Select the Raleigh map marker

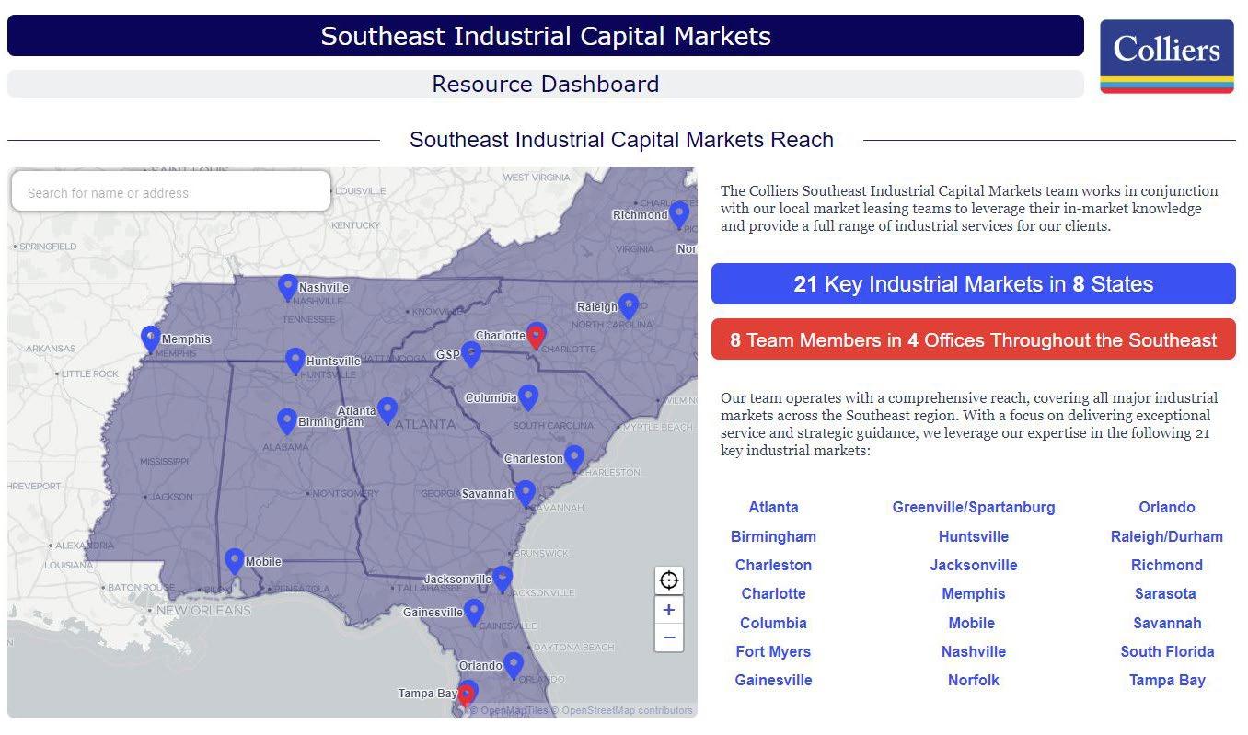[x=629, y=306]
